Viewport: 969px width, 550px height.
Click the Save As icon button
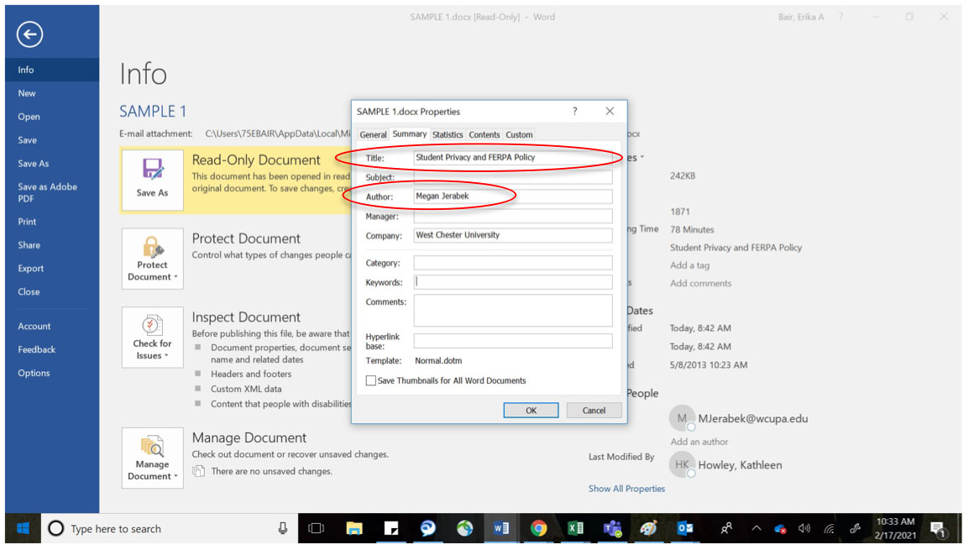coord(152,180)
